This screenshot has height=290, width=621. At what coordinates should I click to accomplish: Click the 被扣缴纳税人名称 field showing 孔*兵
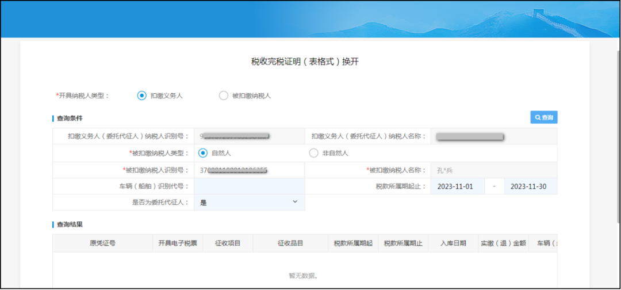point(493,170)
